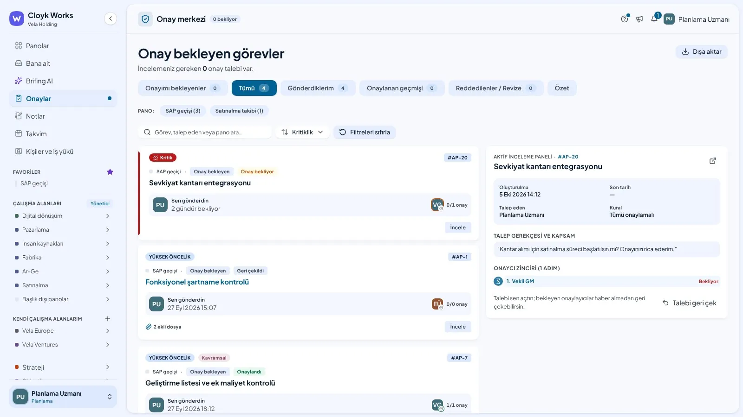Viewport: 743px width, 417px height.
Task: Open Sevkiyat kantarı entegrasyonu in new window icon
Action: pos(713,161)
